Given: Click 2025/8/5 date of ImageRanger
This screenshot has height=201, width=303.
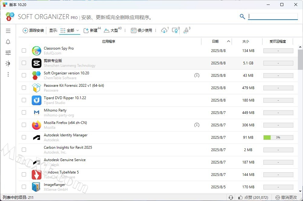Looking at the screenshot, I should (218, 187).
